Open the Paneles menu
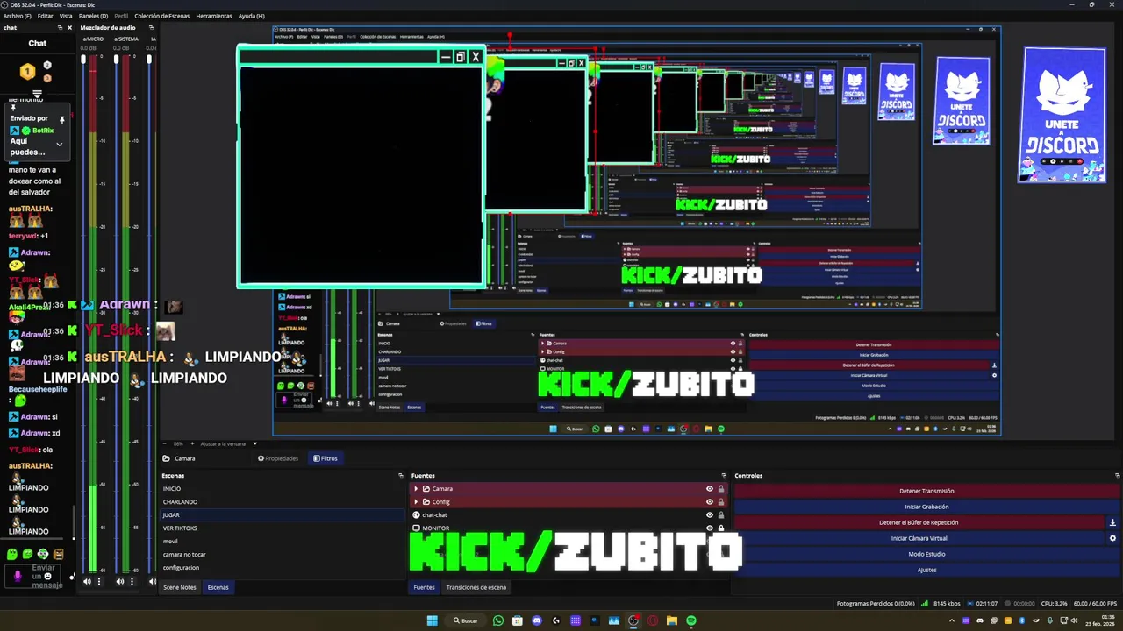Screen dimensions: 1123x631 pyautogui.click(x=93, y=16)
